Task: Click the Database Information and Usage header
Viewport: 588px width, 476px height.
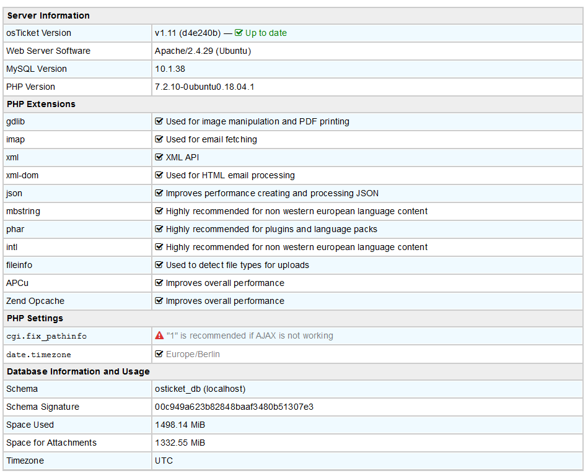Action: coord(78,371)
